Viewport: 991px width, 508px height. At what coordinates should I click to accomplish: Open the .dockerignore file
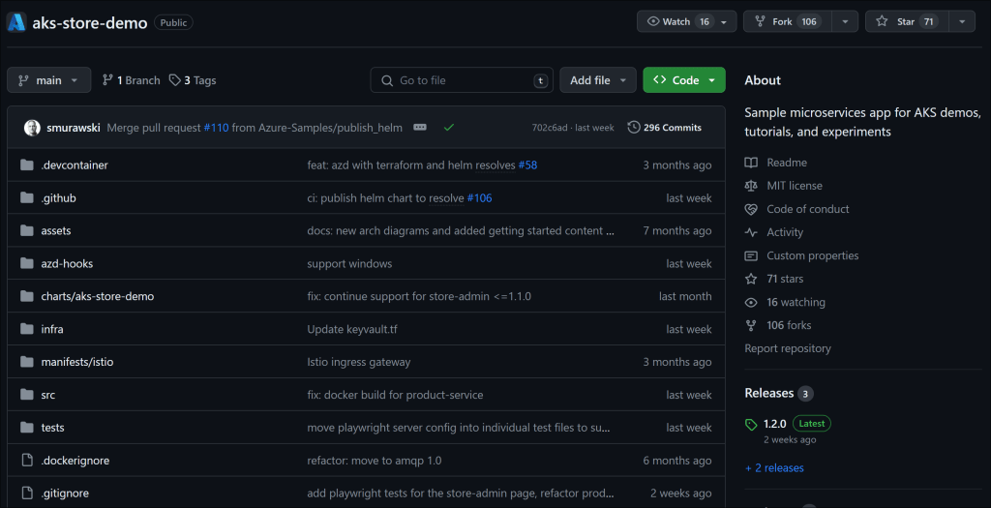tap(75, 461)
